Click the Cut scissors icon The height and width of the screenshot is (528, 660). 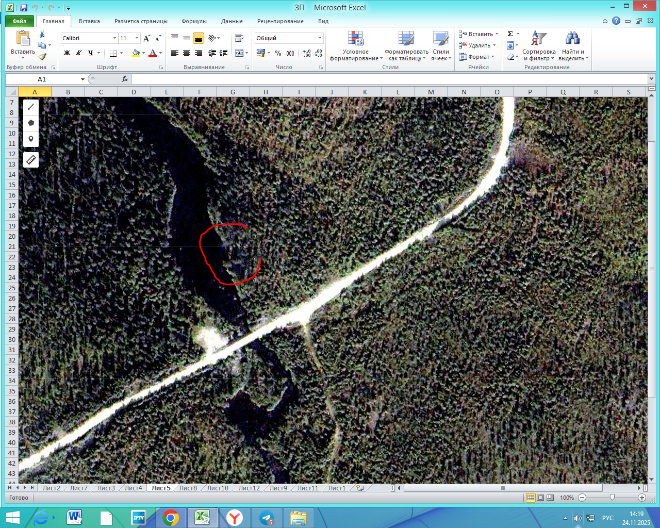coord(42,34)
